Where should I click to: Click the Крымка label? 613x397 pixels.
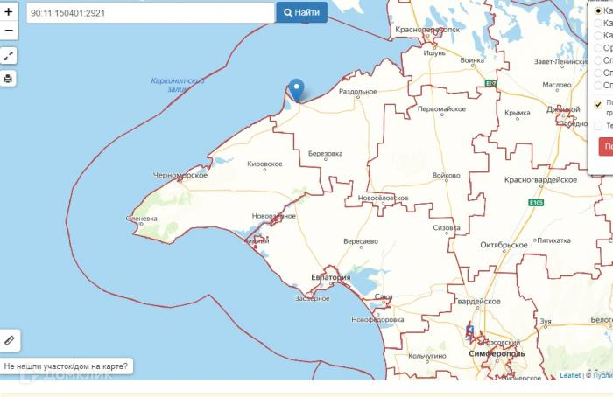(518, 113)
